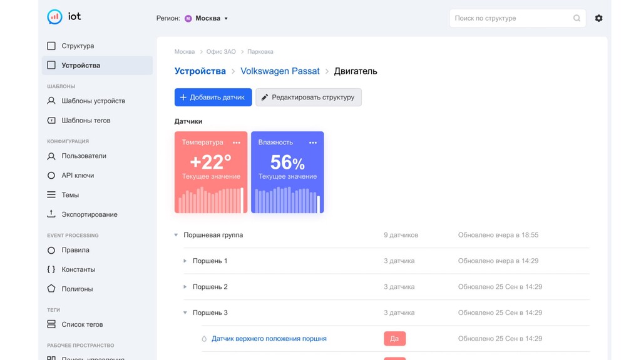The width and height of the screenshot is (641, 360).
Task: Click the Офис ЗАО breadcrumb
Action: [x=221, y=52]
